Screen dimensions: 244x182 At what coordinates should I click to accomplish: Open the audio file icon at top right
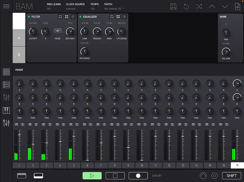coord(238,6)
